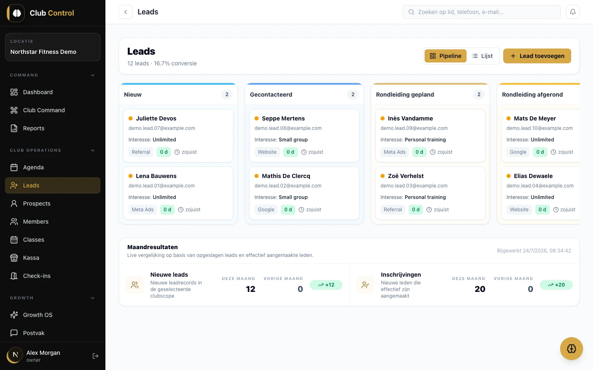This screenshot has width=593, height=370.
Task: Click the Classes calendar icon
Action: [14, 240]
